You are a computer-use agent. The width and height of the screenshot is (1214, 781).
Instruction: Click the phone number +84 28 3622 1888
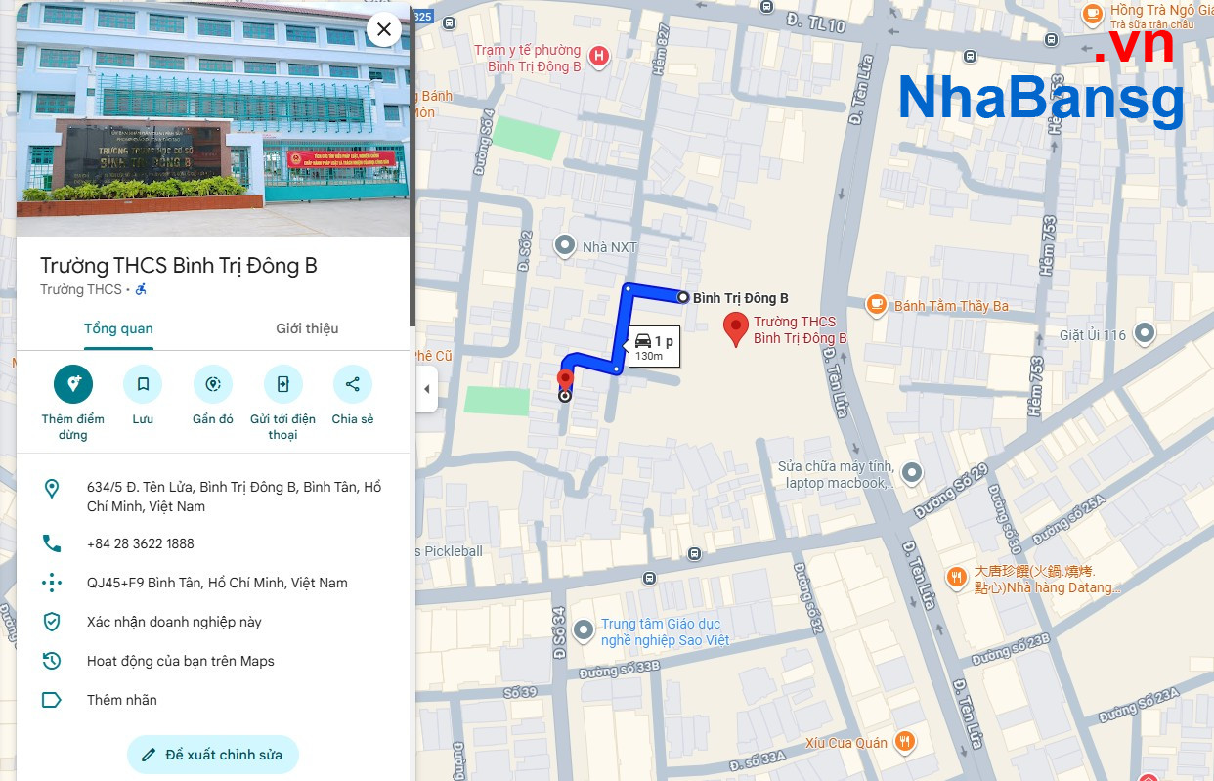[x=141, y=543]
